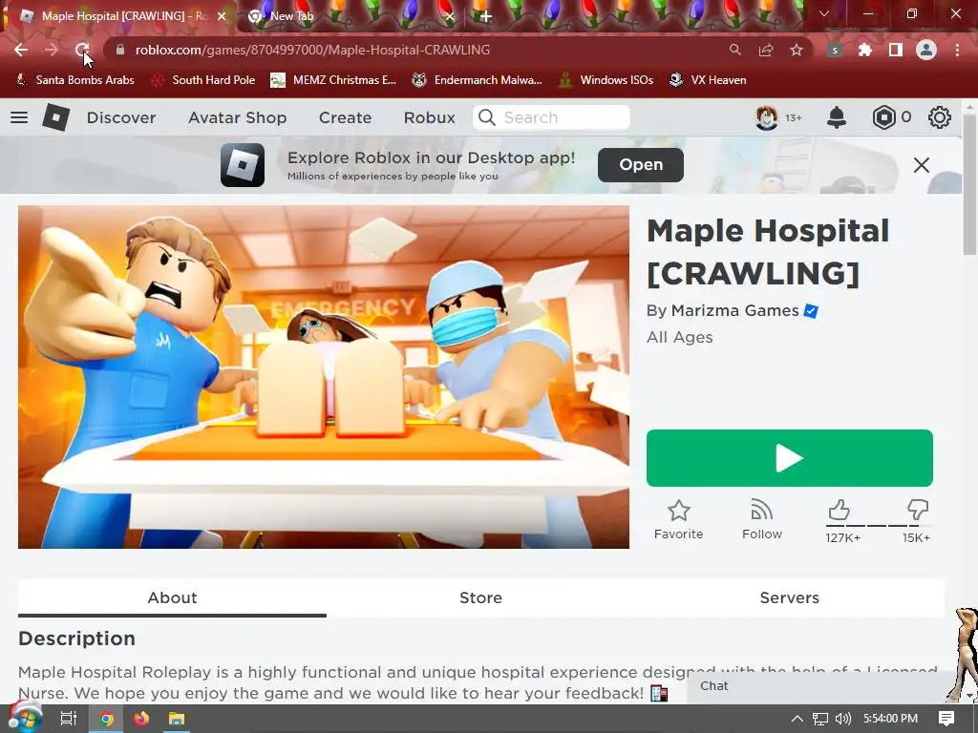Click the game thumbnail image
The height and width of the screenshot is (733, 978).
tap(324, 377)
